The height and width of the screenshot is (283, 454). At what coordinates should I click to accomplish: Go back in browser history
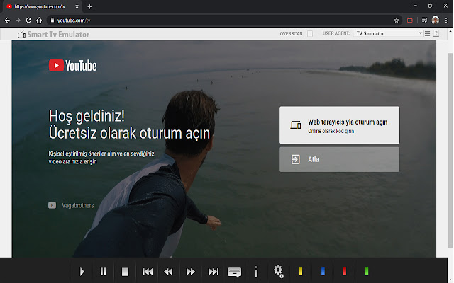point(7,21)
